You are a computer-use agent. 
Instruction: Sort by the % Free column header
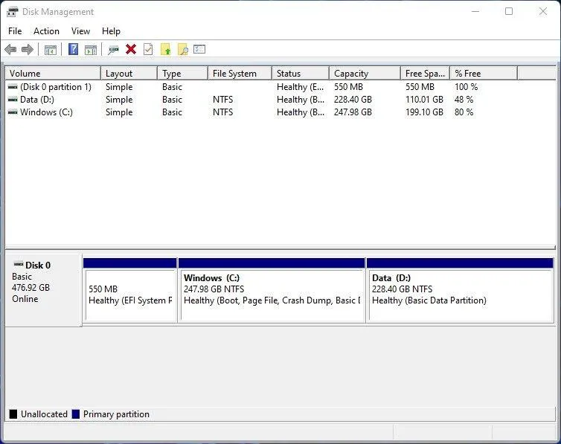pos(484,74)
